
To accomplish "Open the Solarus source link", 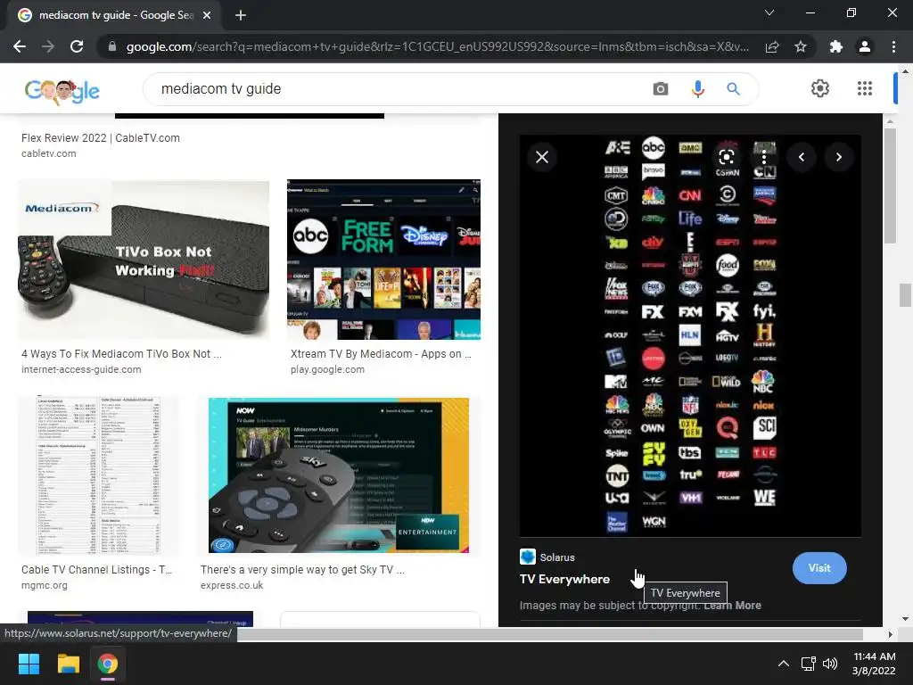I will [x=547, y=557].
